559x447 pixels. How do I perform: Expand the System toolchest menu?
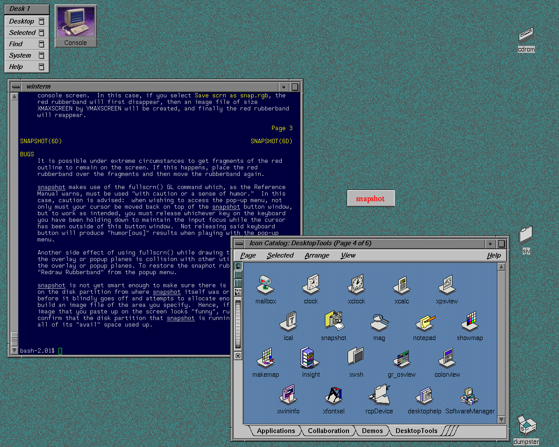point(27,55)
